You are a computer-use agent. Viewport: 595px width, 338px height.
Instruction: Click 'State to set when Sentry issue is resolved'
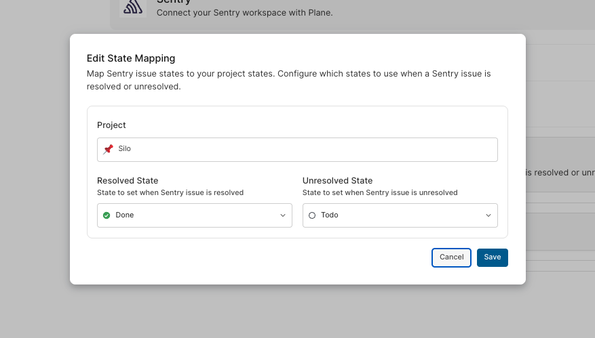170,192
